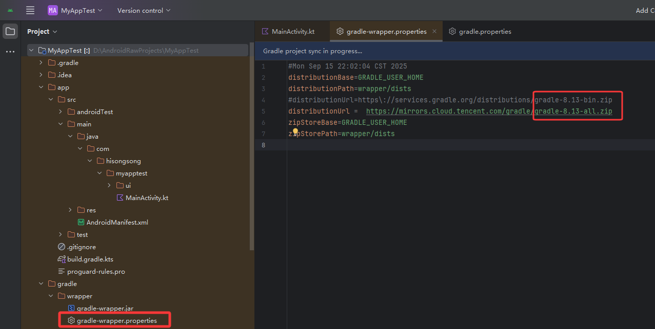Click the commented distributionUrl bin.zip line
Viewport: 655px width, 329px height.
(x=450, y=100)
